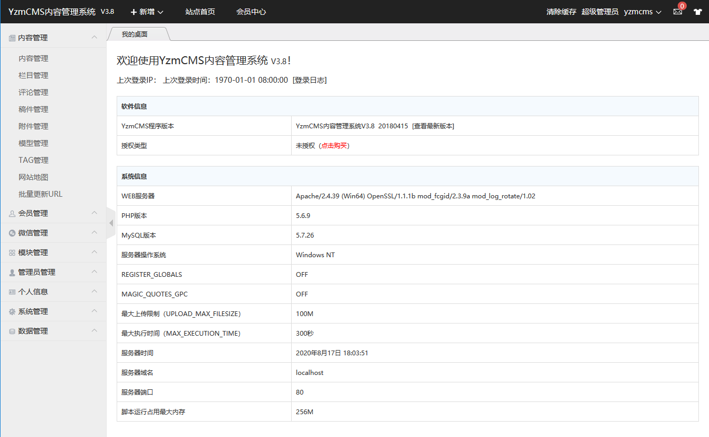Click the 登录日志 link

(x=309, y=80)
